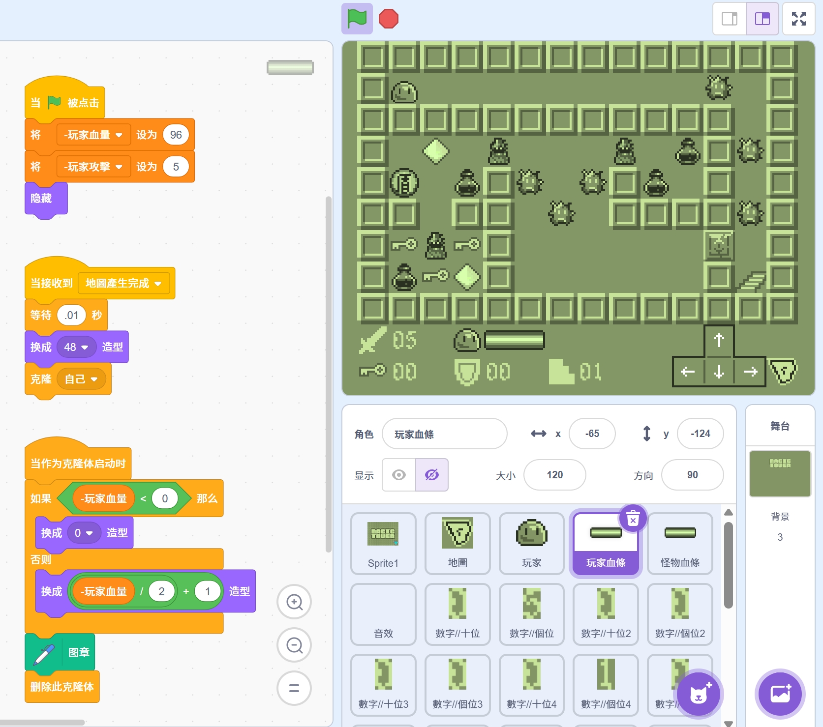Zoom in on the code workspace
Image resolution: width=823 pixels, height=727 pixels.
[x=294, y=602]
